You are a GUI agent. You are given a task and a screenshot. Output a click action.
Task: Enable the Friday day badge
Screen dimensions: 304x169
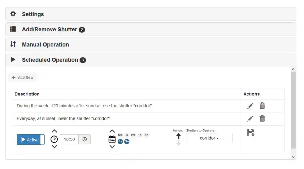(x=146, y=135)
